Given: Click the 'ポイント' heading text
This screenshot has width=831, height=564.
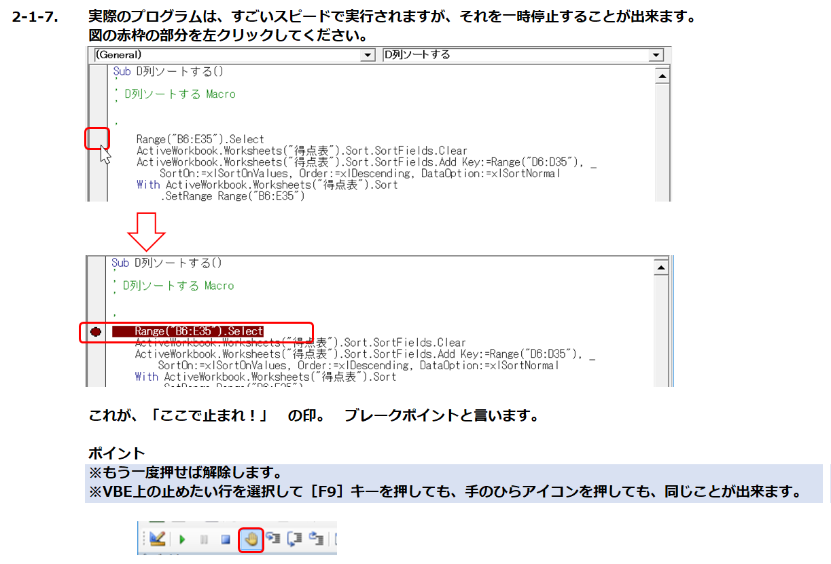Looking at the screenshot, I should pyautogui.click(x=117, y=453).
